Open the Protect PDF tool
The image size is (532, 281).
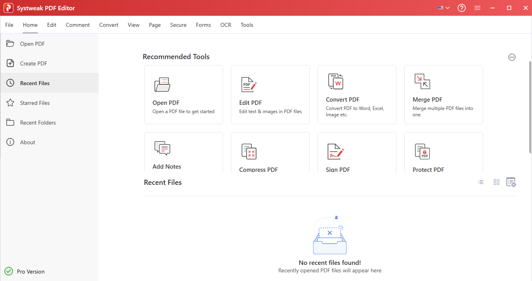443,154
